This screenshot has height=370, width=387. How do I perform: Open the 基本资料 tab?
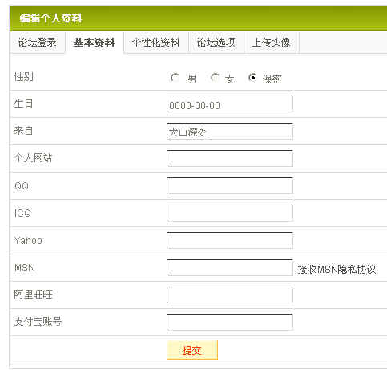click(x=95, y=43)
